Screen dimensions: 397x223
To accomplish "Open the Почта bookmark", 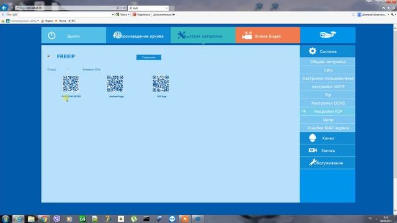I will pyautogui.click(x=61, y=21).
